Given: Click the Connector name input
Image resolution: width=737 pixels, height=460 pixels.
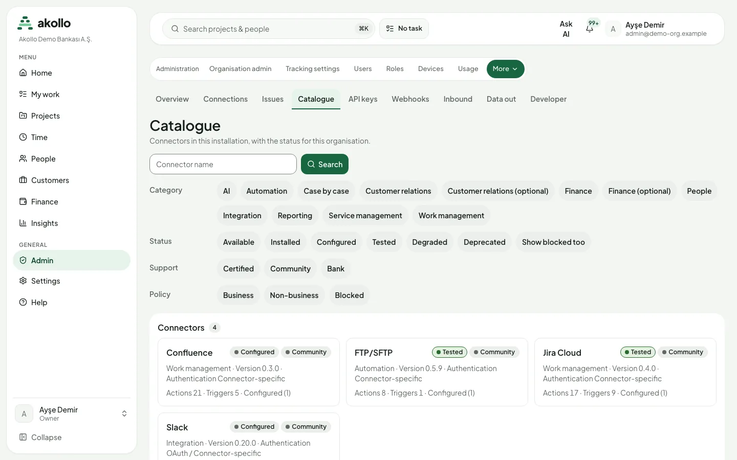Looking at the screenshot, I should pos(223,164).
